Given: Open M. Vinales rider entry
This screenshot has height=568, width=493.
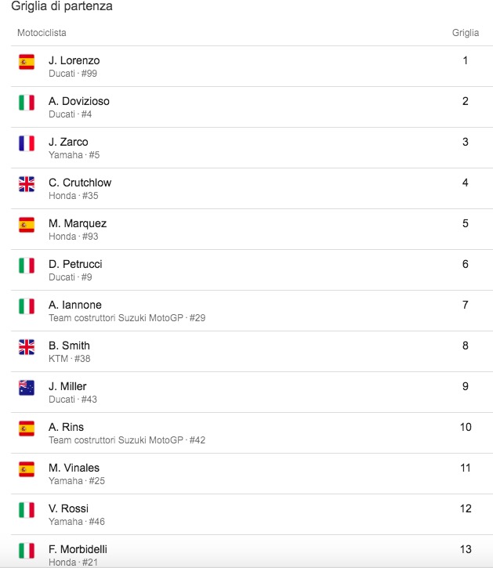Looking at the screenshot, I should point(74,468).
